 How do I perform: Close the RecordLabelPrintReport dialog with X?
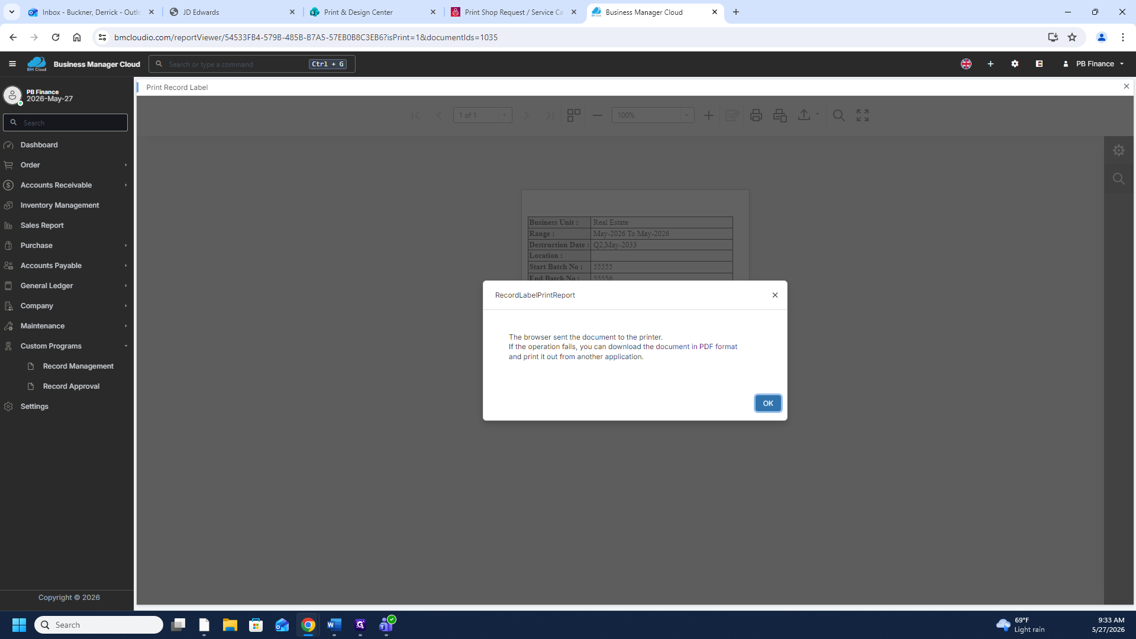pyautogui.click(x=775, y=295)
